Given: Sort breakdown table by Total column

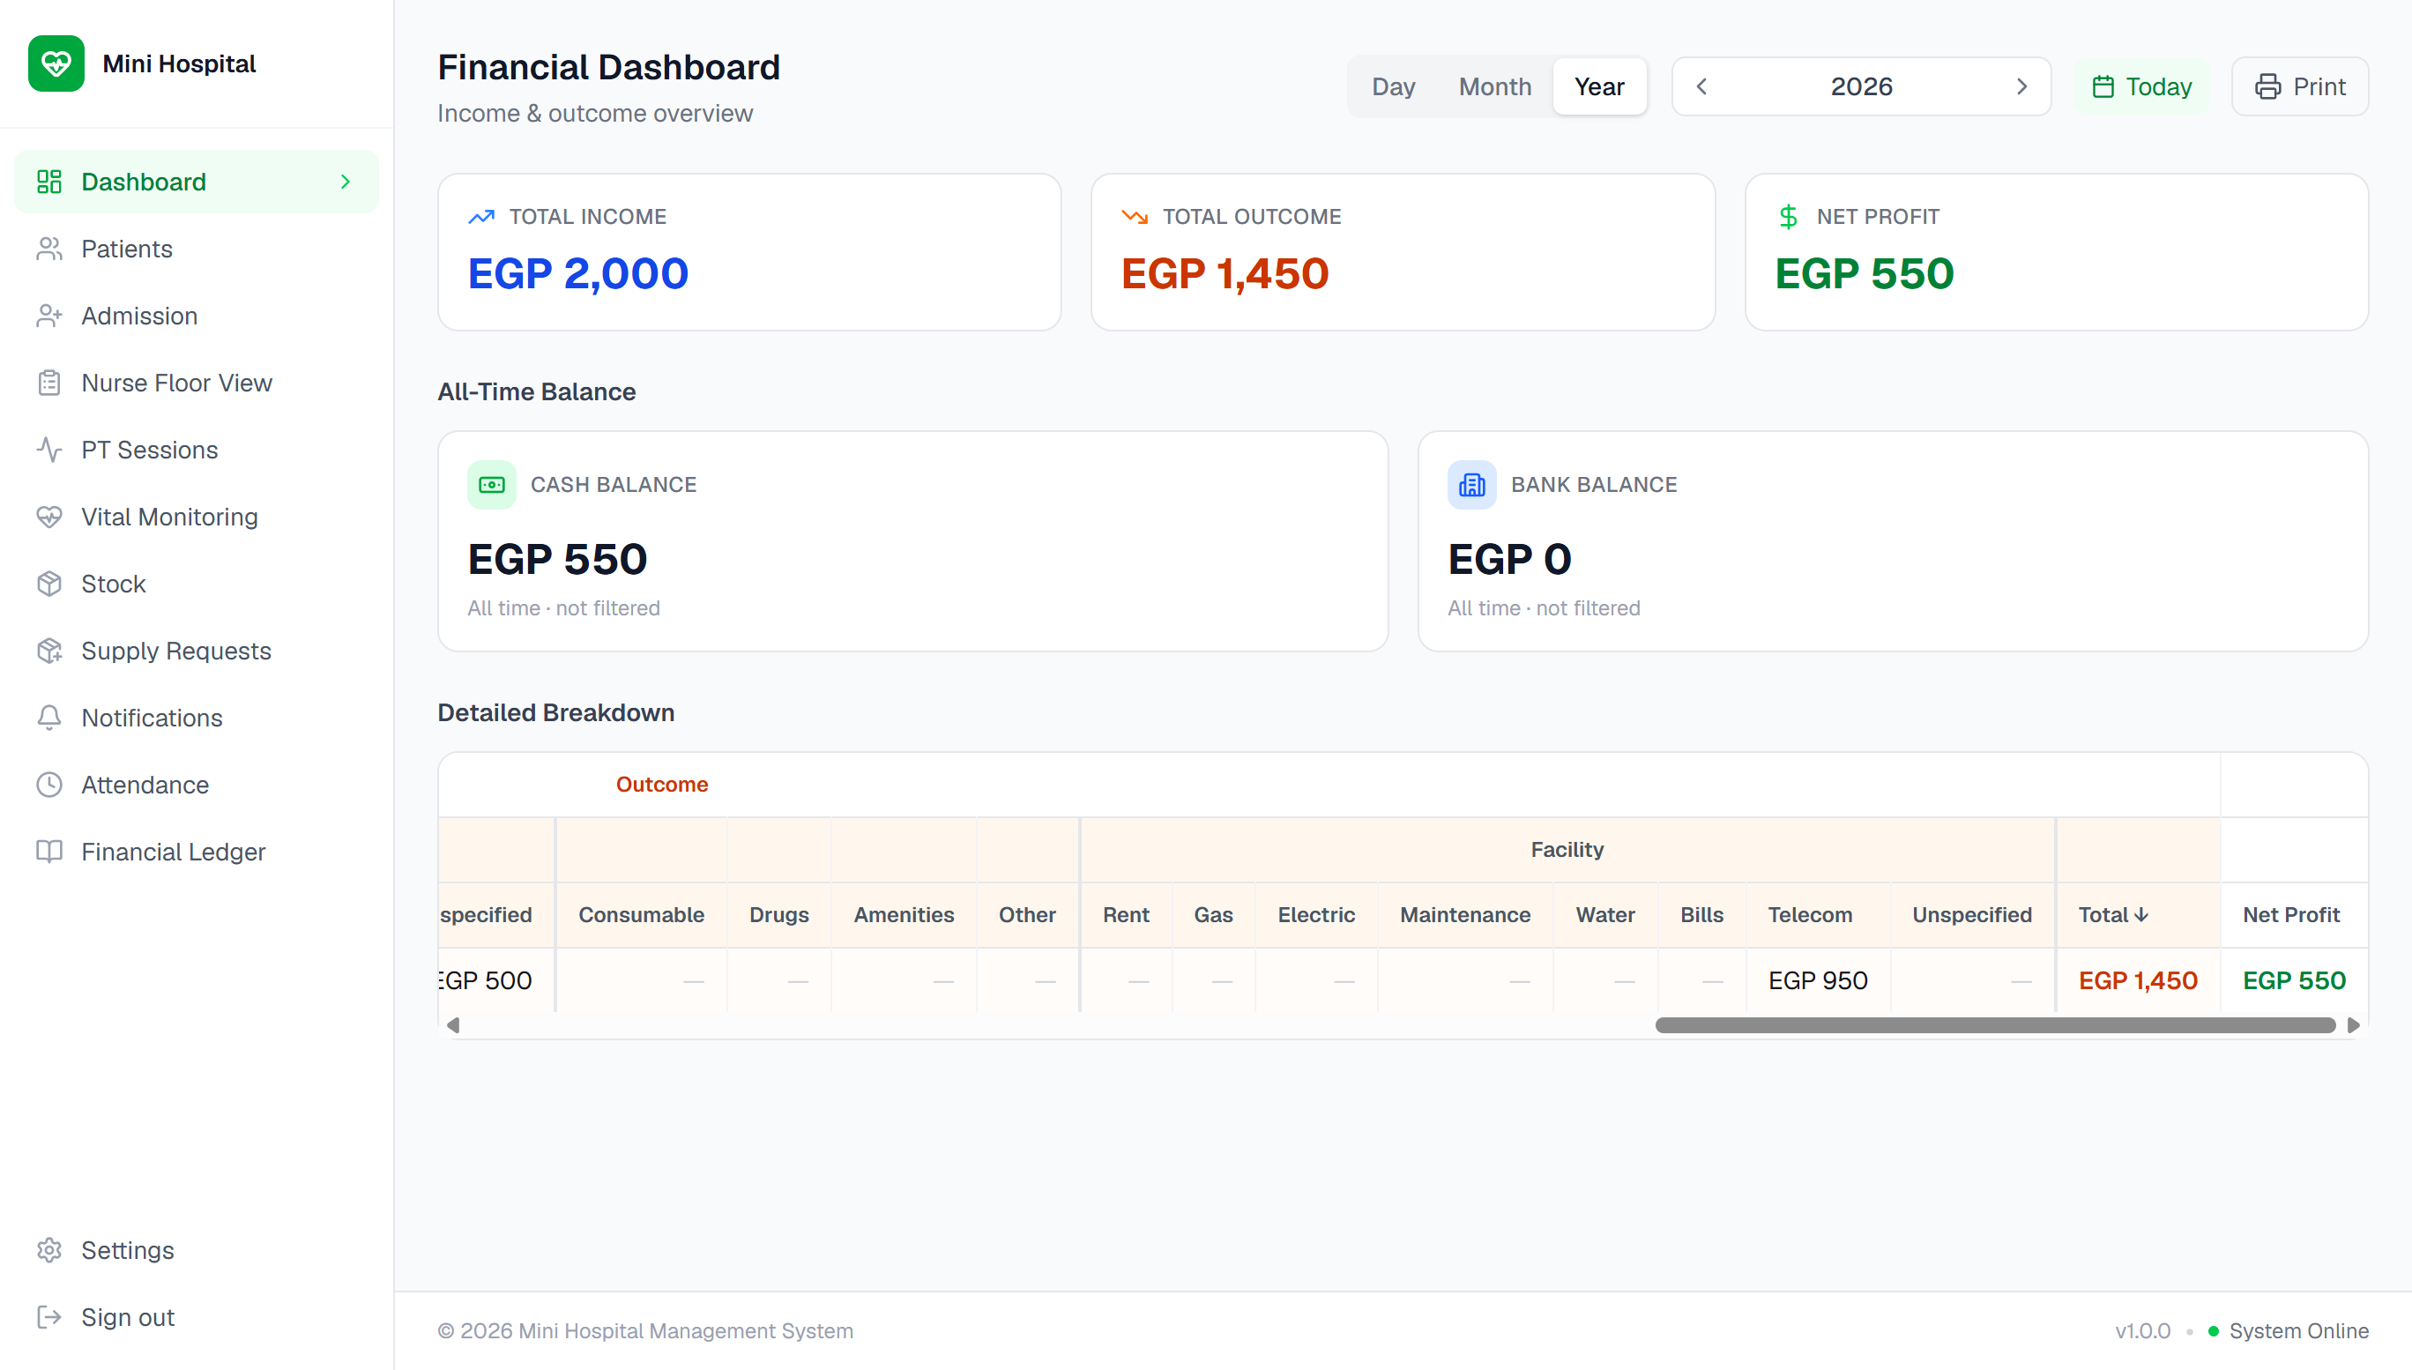Looking at the screenshot, I should [x=2113, y=914].
